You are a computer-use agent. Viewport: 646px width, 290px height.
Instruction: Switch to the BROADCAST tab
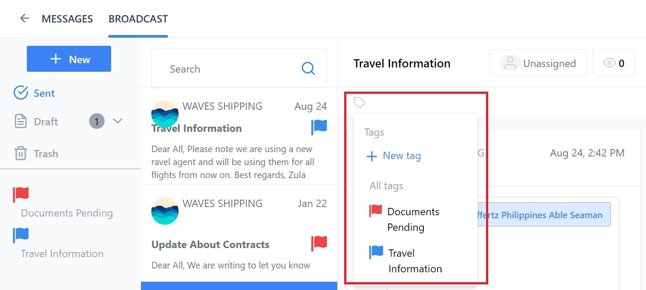pos(138,19)
